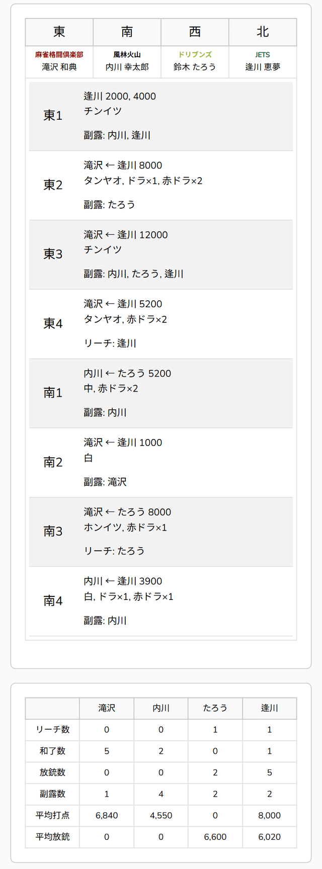Click the 西 seat header cell
This screenshot has height=869, width=322.
click(195, 32)
